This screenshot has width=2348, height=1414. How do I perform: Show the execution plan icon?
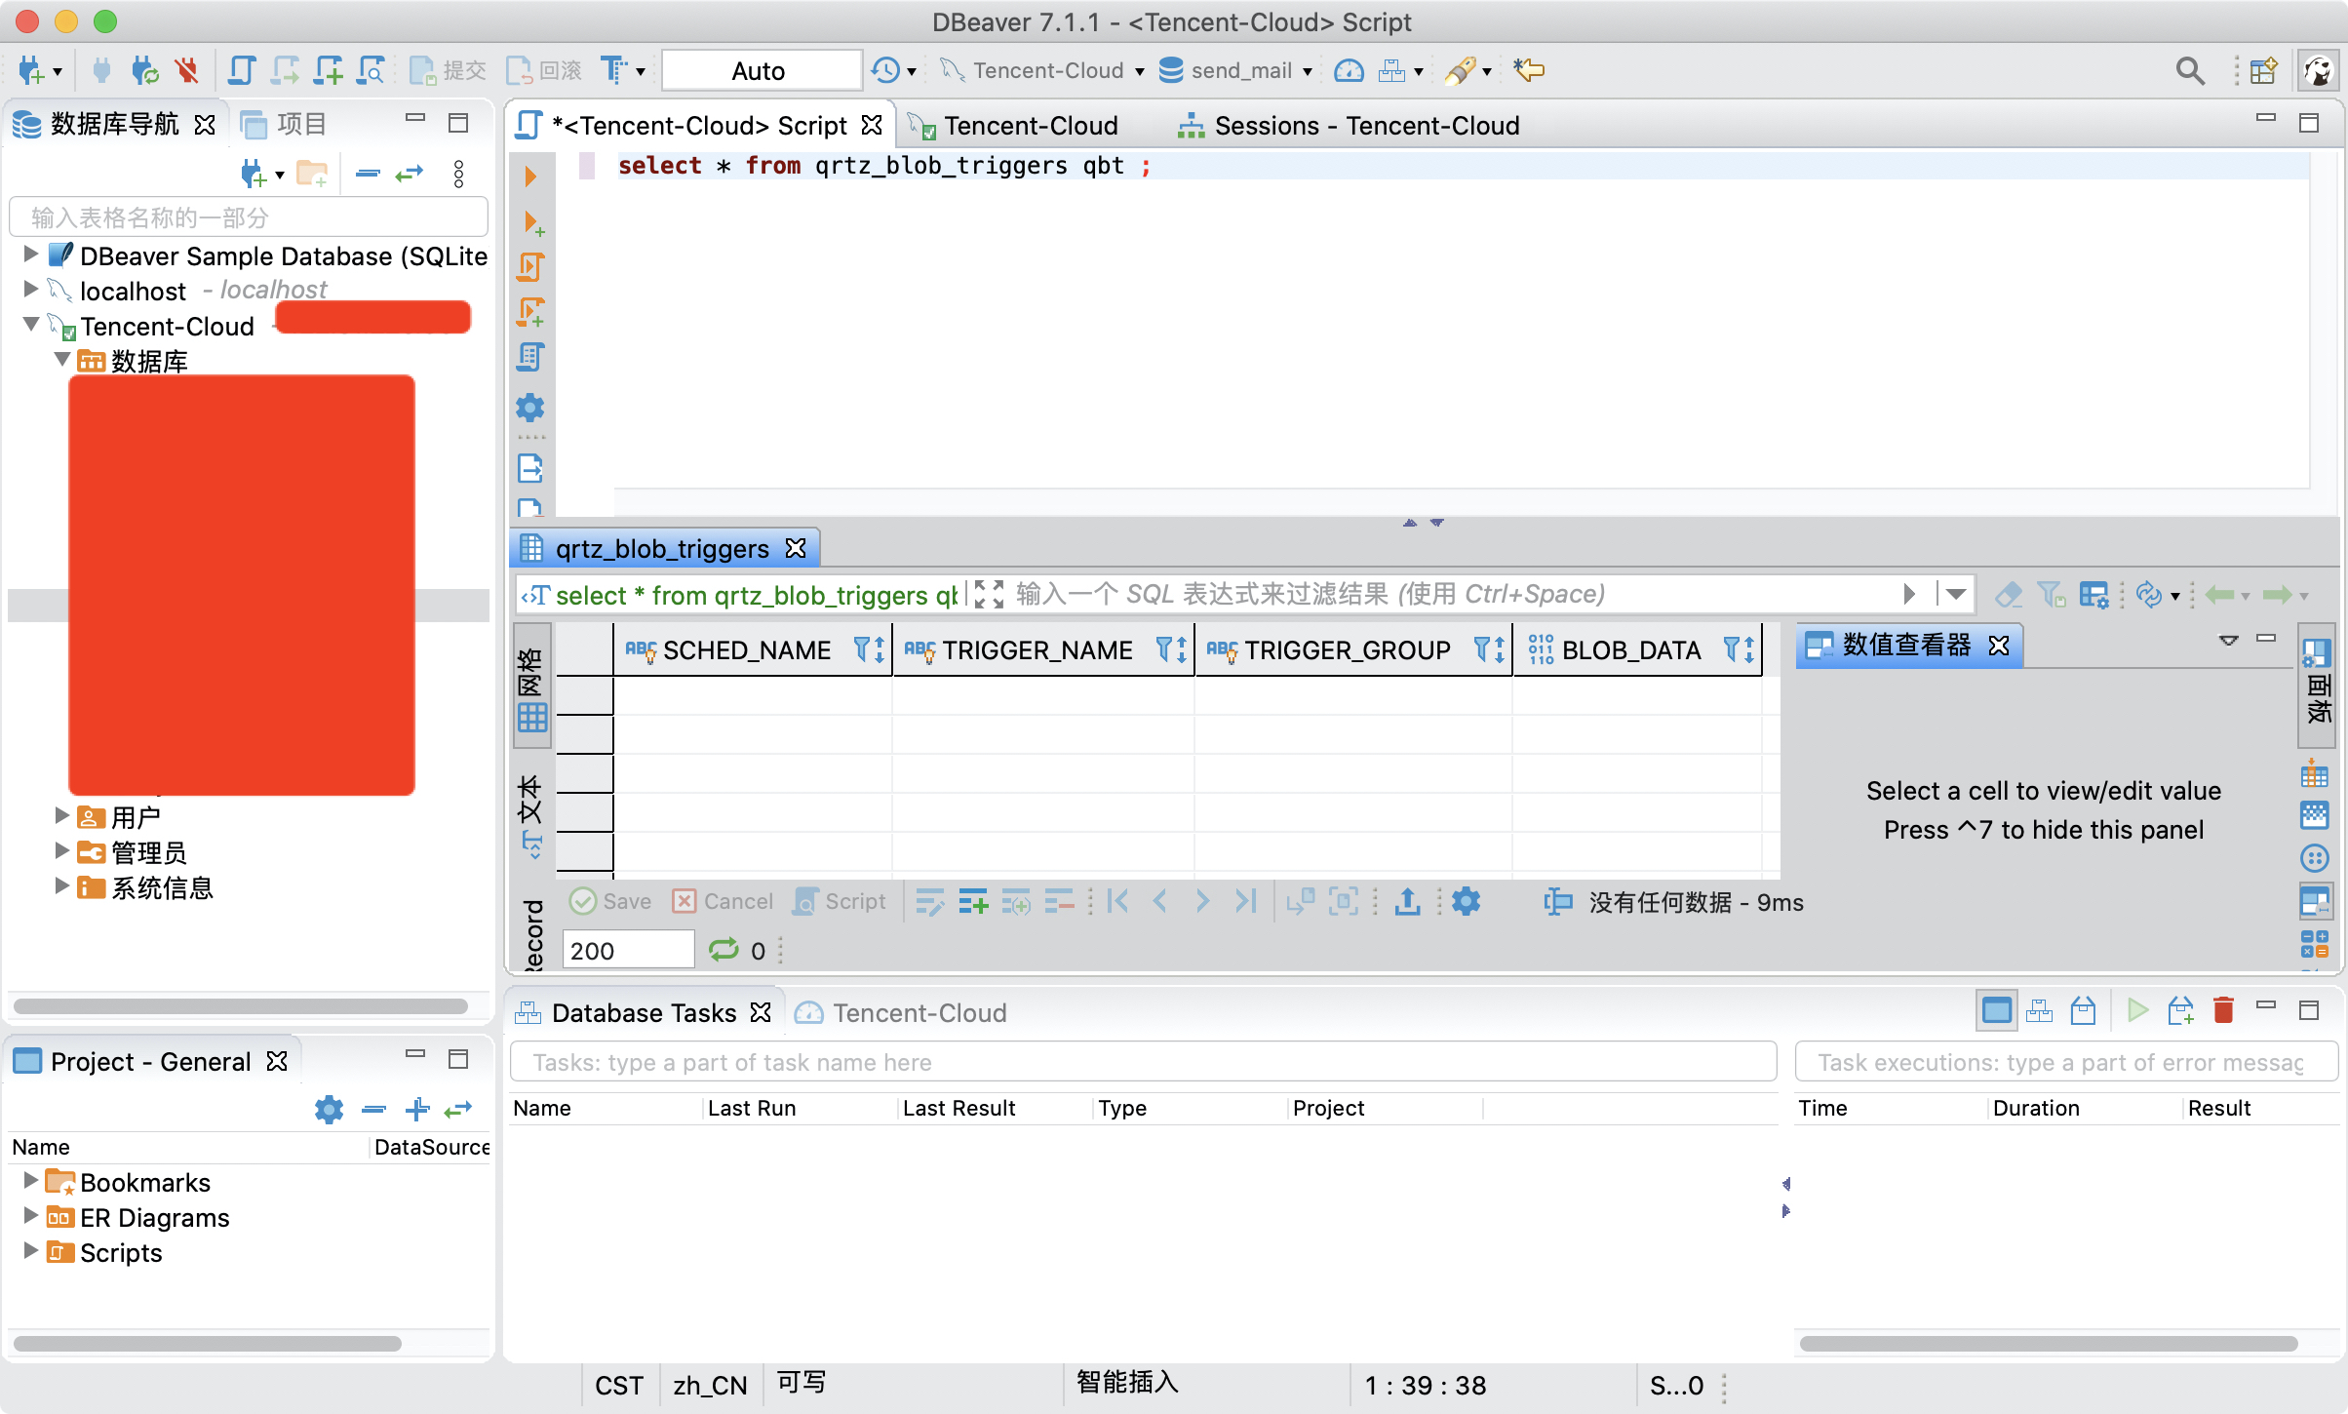tap(530, 357)
